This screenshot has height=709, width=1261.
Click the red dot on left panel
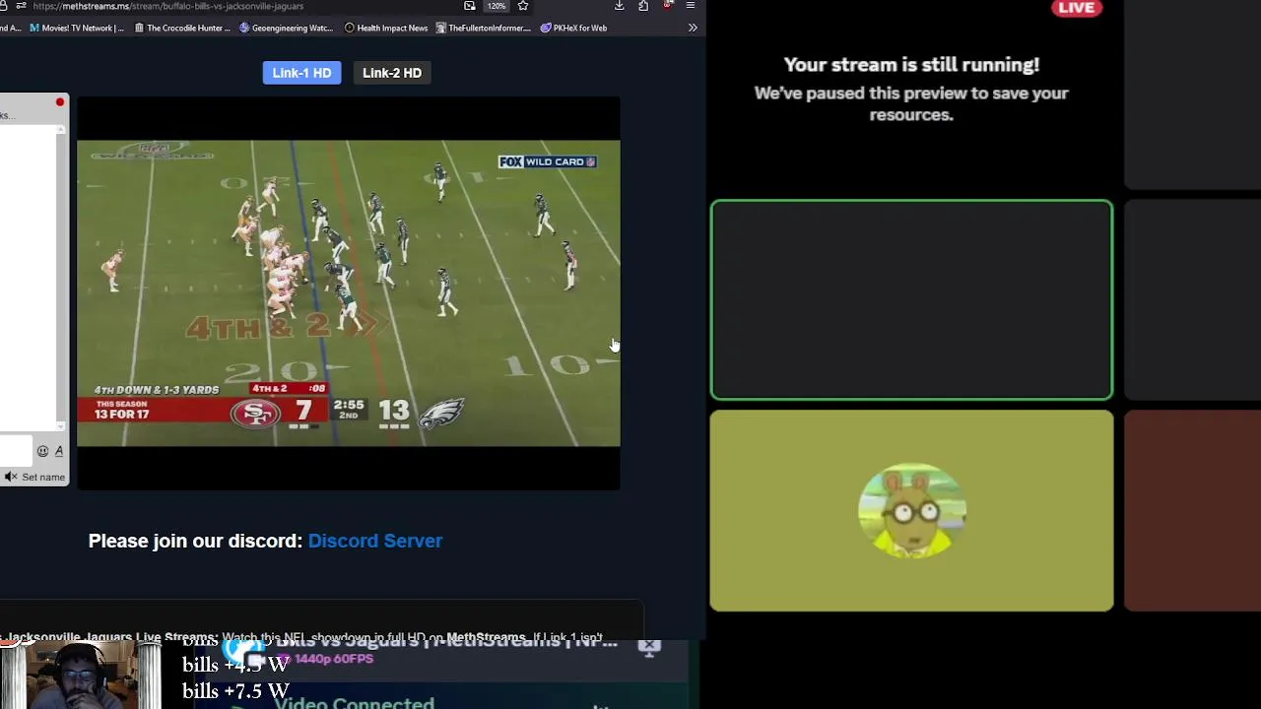60,102
